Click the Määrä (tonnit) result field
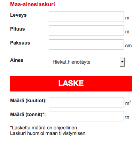Screen dimensions: 133x144 point(86,116)
